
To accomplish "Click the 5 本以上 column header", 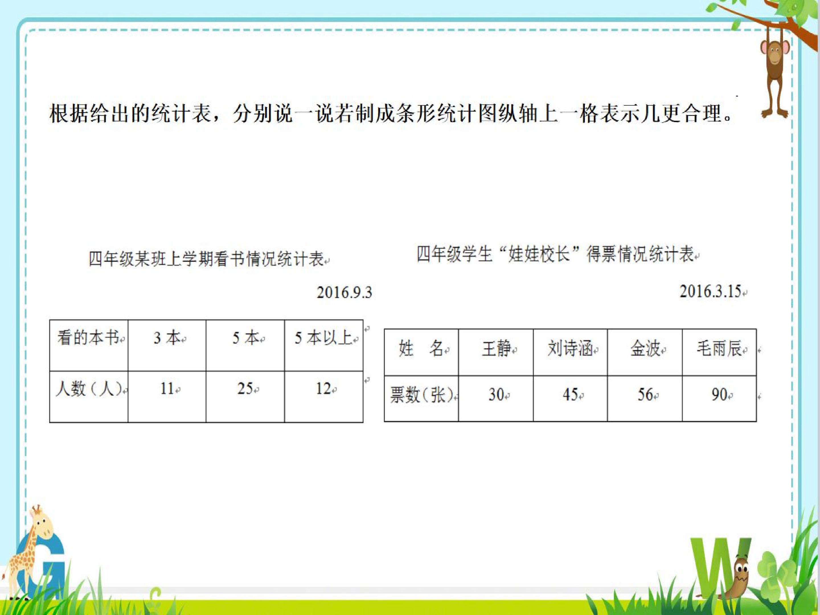I will 324,345.
